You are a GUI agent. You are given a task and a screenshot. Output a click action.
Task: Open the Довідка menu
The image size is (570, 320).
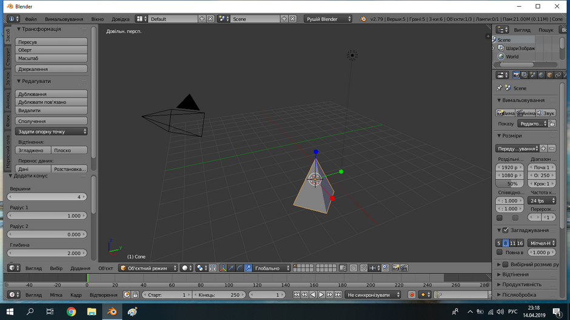click(120, 19)
